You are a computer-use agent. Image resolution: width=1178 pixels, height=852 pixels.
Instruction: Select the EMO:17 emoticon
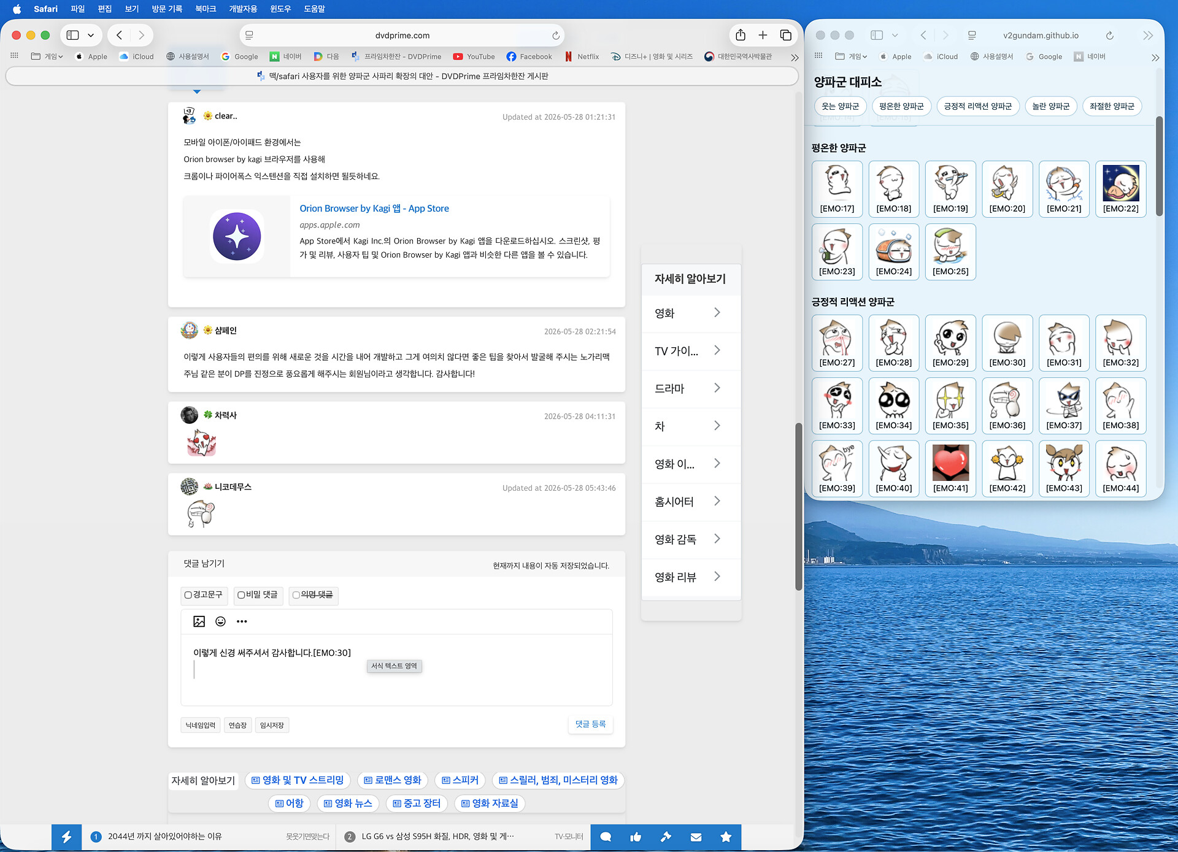pyautogui.click(x=837, y=189)
